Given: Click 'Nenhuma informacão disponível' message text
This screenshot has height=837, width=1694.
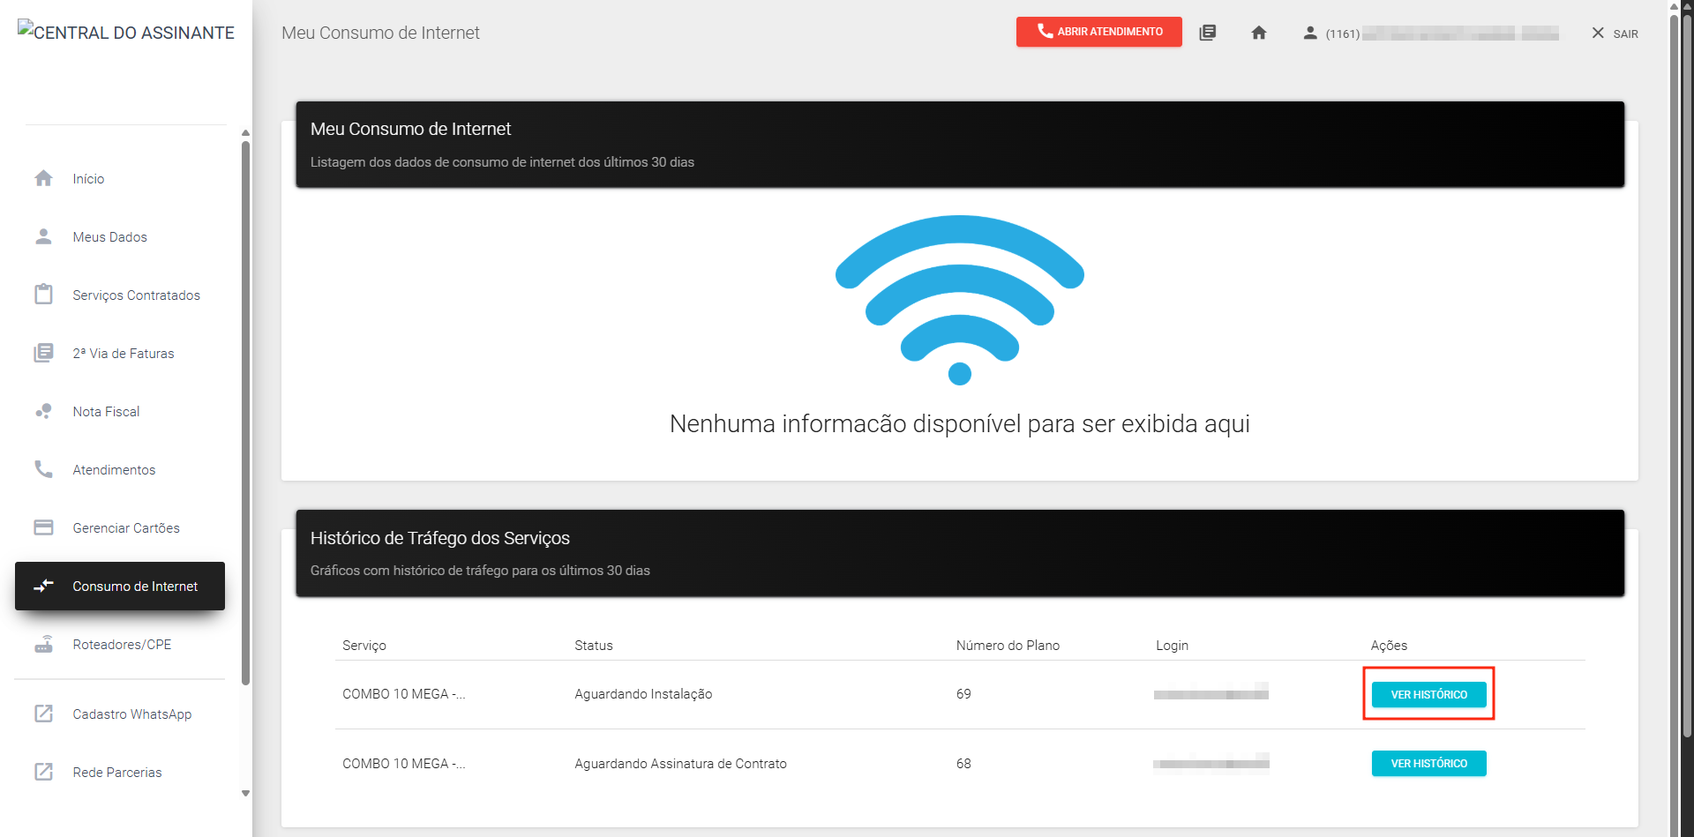Looking at the screenshot, I should click(x=960, y=424).
